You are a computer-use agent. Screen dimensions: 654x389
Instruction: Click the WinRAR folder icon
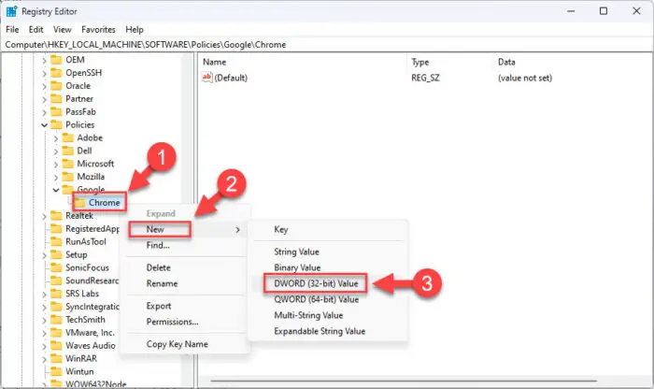[x=56, y=358]
